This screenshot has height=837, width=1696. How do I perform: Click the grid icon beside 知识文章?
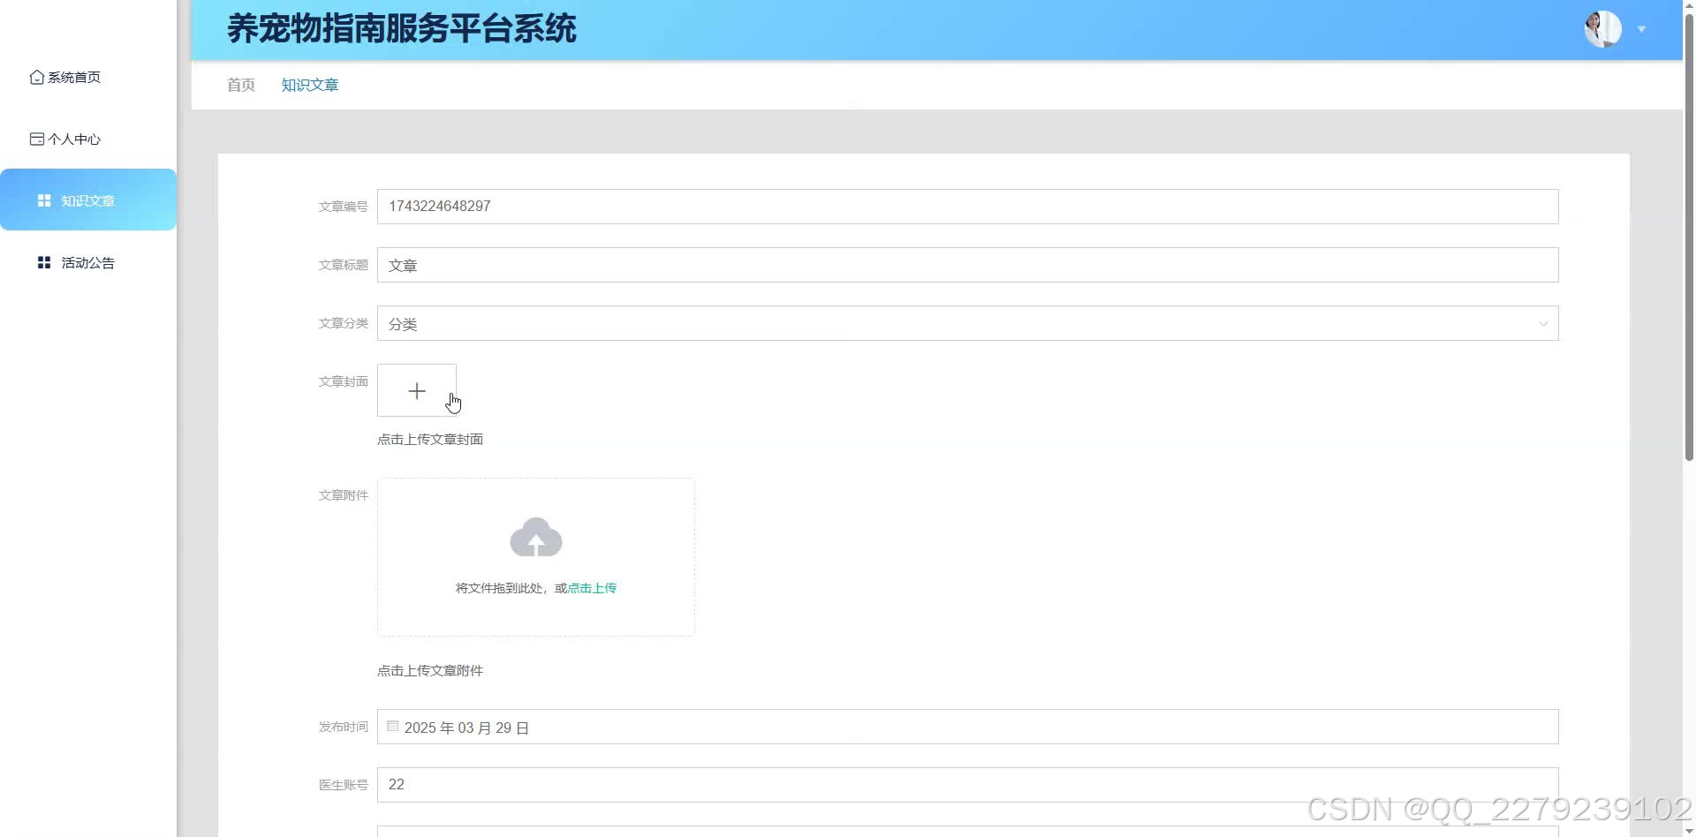(44, 200)
